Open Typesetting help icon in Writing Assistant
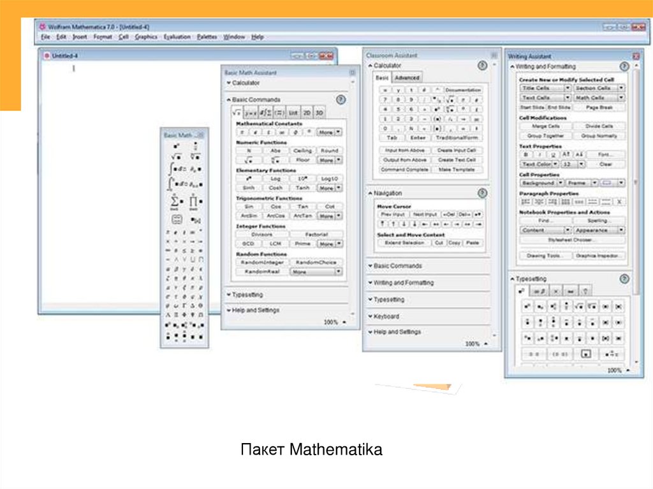Screen dimensions: 653x489 (x=624, y=279)
